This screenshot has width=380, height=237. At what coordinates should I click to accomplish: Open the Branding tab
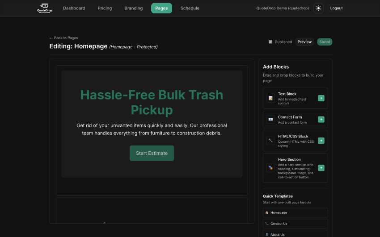pyautogui.click(x=134, y=8)
